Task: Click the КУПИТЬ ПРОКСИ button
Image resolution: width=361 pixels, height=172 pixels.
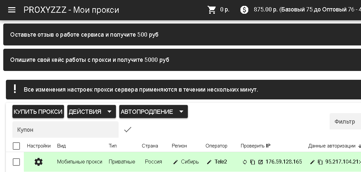Action: point(38,112)
